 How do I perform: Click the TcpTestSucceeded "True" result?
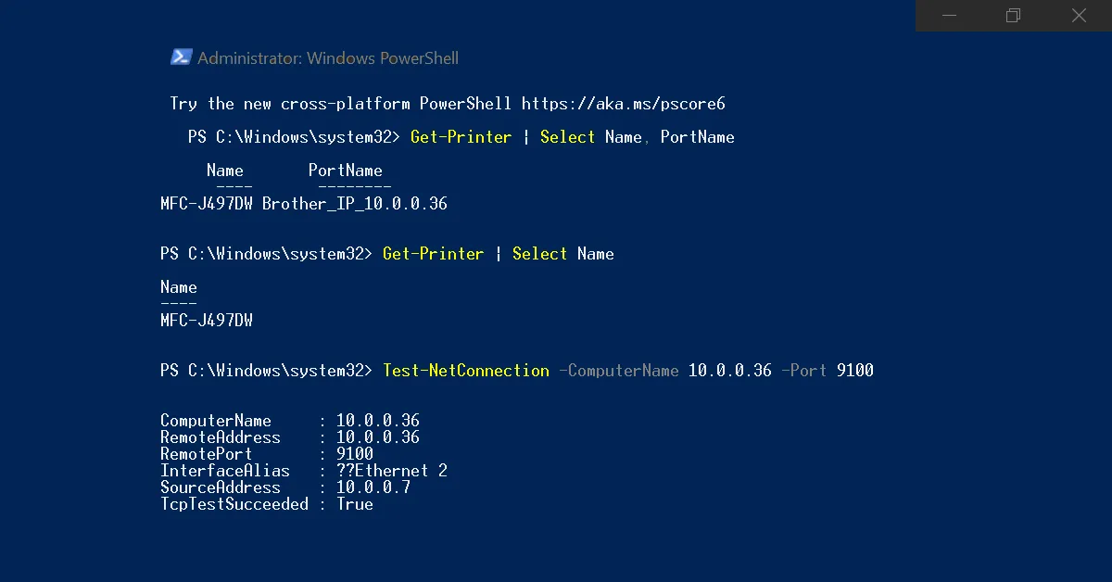(x=354, y=504)
